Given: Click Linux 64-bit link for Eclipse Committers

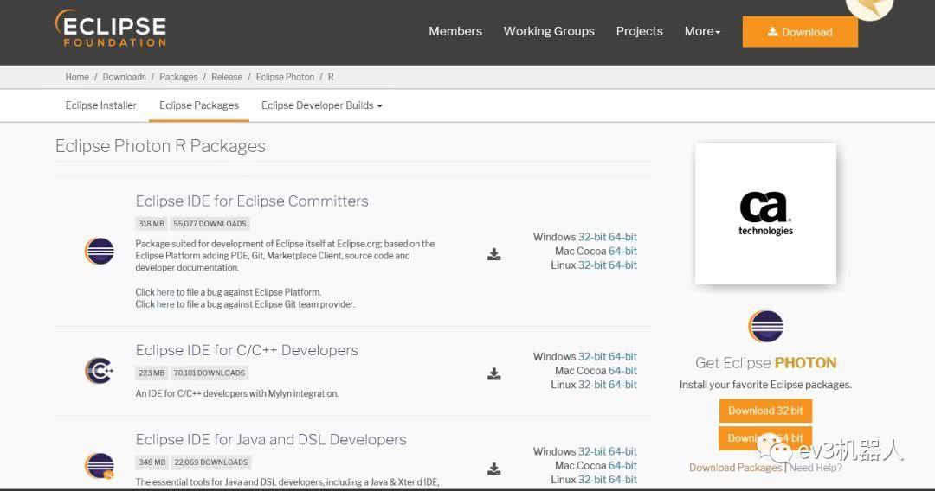Looking at the screenshot, I should pos(623,265).
